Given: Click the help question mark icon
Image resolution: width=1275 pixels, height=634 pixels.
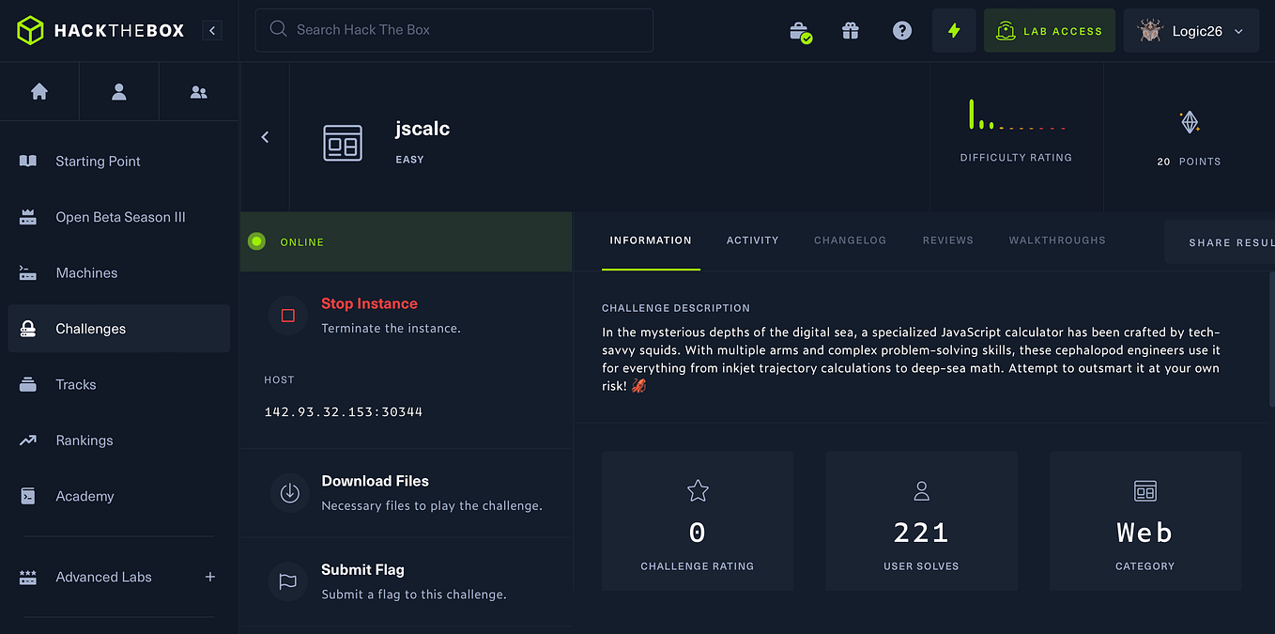Looking at the screenshot, I should (901, 30).
